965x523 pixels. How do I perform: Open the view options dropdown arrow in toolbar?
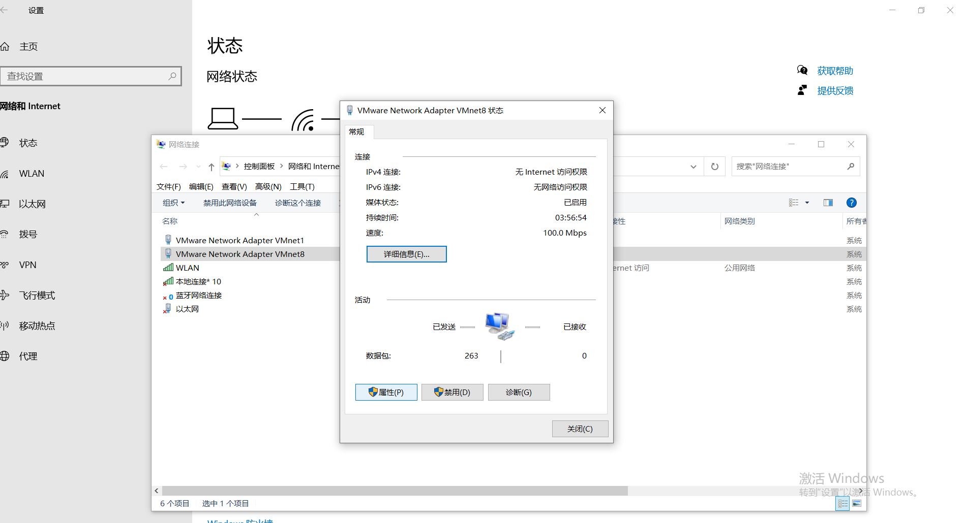click(807, 203)
